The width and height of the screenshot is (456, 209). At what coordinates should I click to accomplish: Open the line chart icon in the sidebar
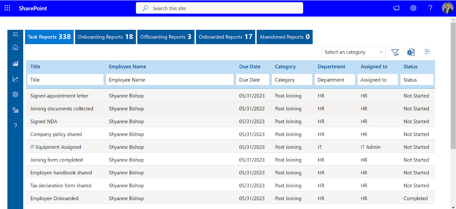tap(15, 79)
